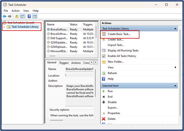Click the Properties clock icon
Image resolution: width=184 pixels, height=131 pixels.
pyautogui.click(x=104, y=113)
